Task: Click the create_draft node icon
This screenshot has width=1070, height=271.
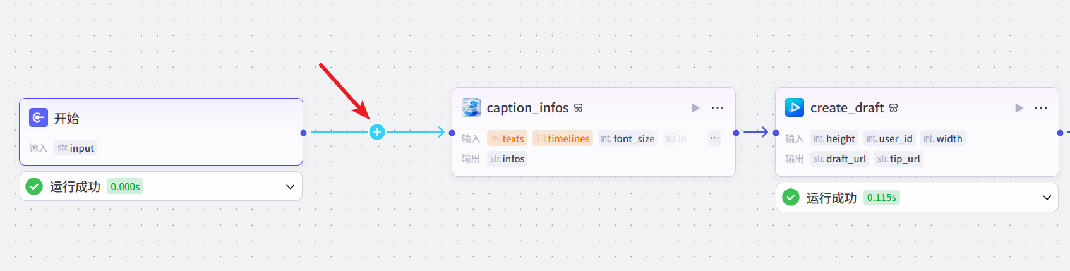Action: click(794, 108)
